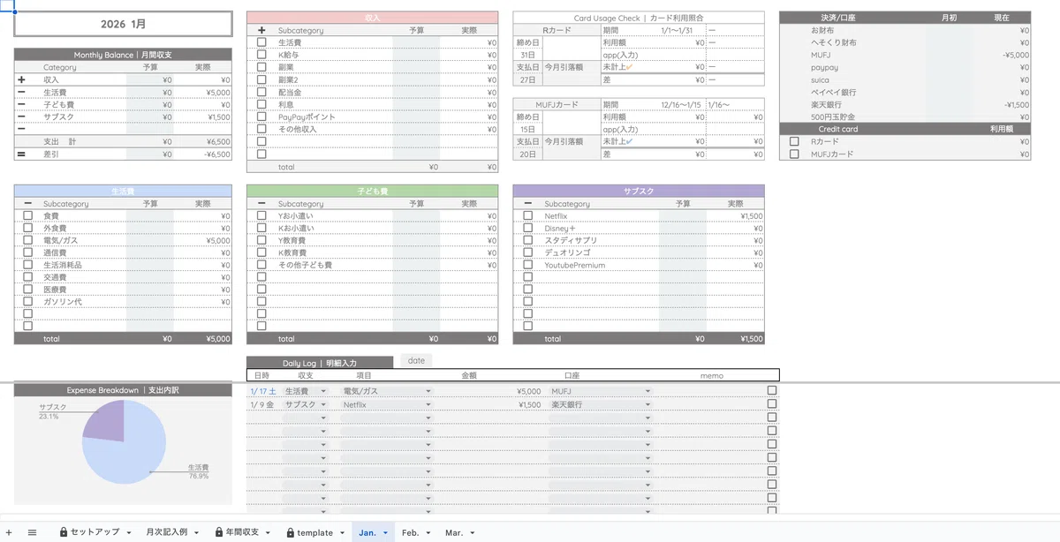The height and width of the screenshot is (542, 1060).
Task: Click the lock icon on template tab
Action: click(290, 532)
